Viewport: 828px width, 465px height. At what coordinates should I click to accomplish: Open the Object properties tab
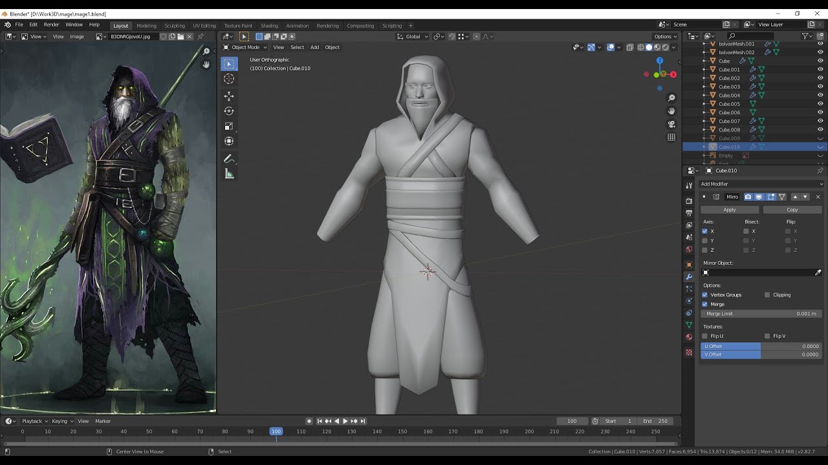(x=689, y=265)
